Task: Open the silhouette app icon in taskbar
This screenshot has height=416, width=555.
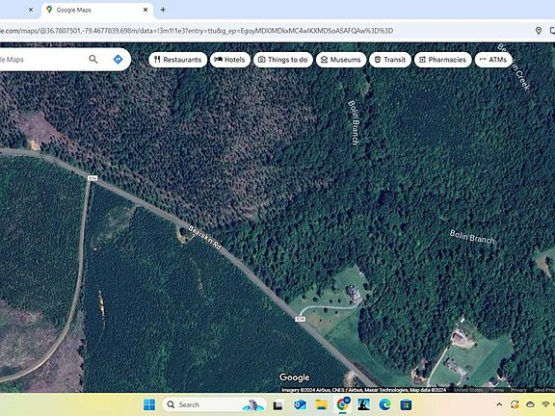Action: pos(363,404)
